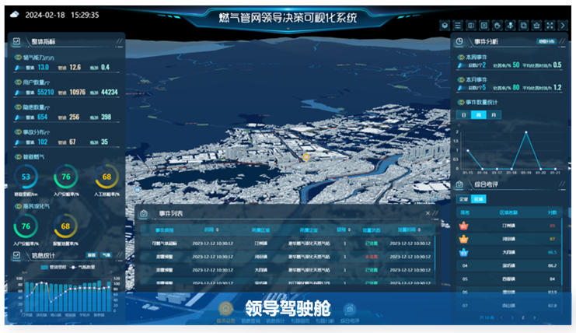Click the orange location marker on the map
The width and height of the screenshot is (576, 333).
click(306, 156)
